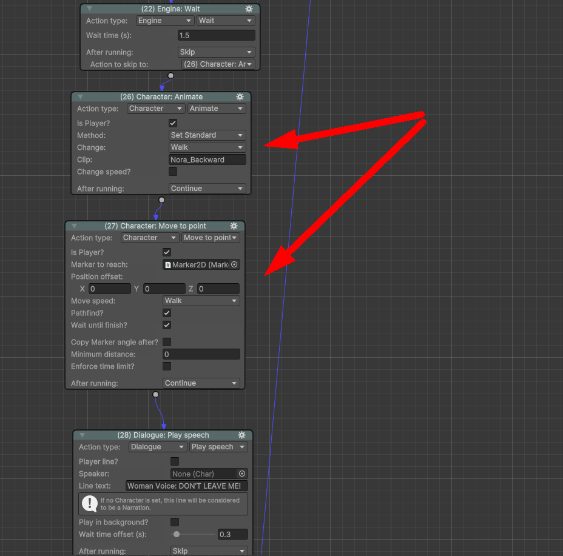
Task: Click Wait time (s) input field
Action: coord(217,36)
